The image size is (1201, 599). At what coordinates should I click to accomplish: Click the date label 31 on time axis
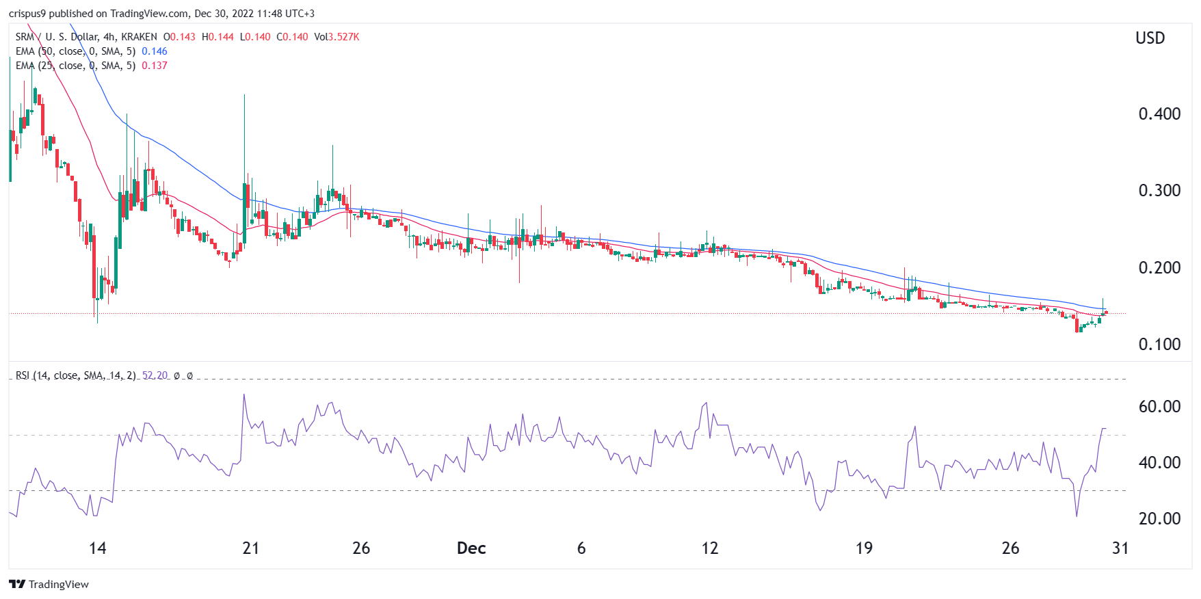pyautogui.click(x=1120, y=548)
